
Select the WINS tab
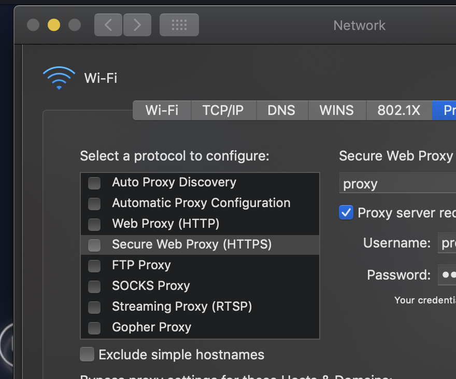coord(337,110)
